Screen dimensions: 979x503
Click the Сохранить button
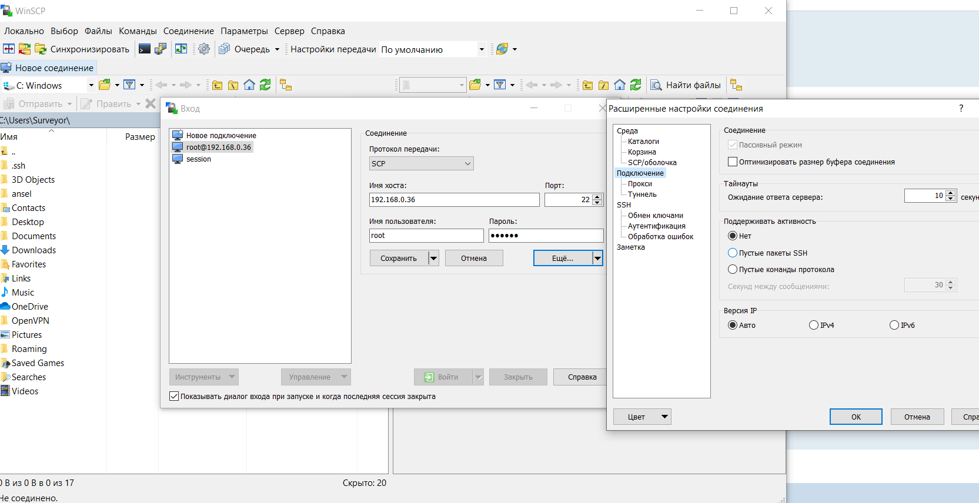398,258
